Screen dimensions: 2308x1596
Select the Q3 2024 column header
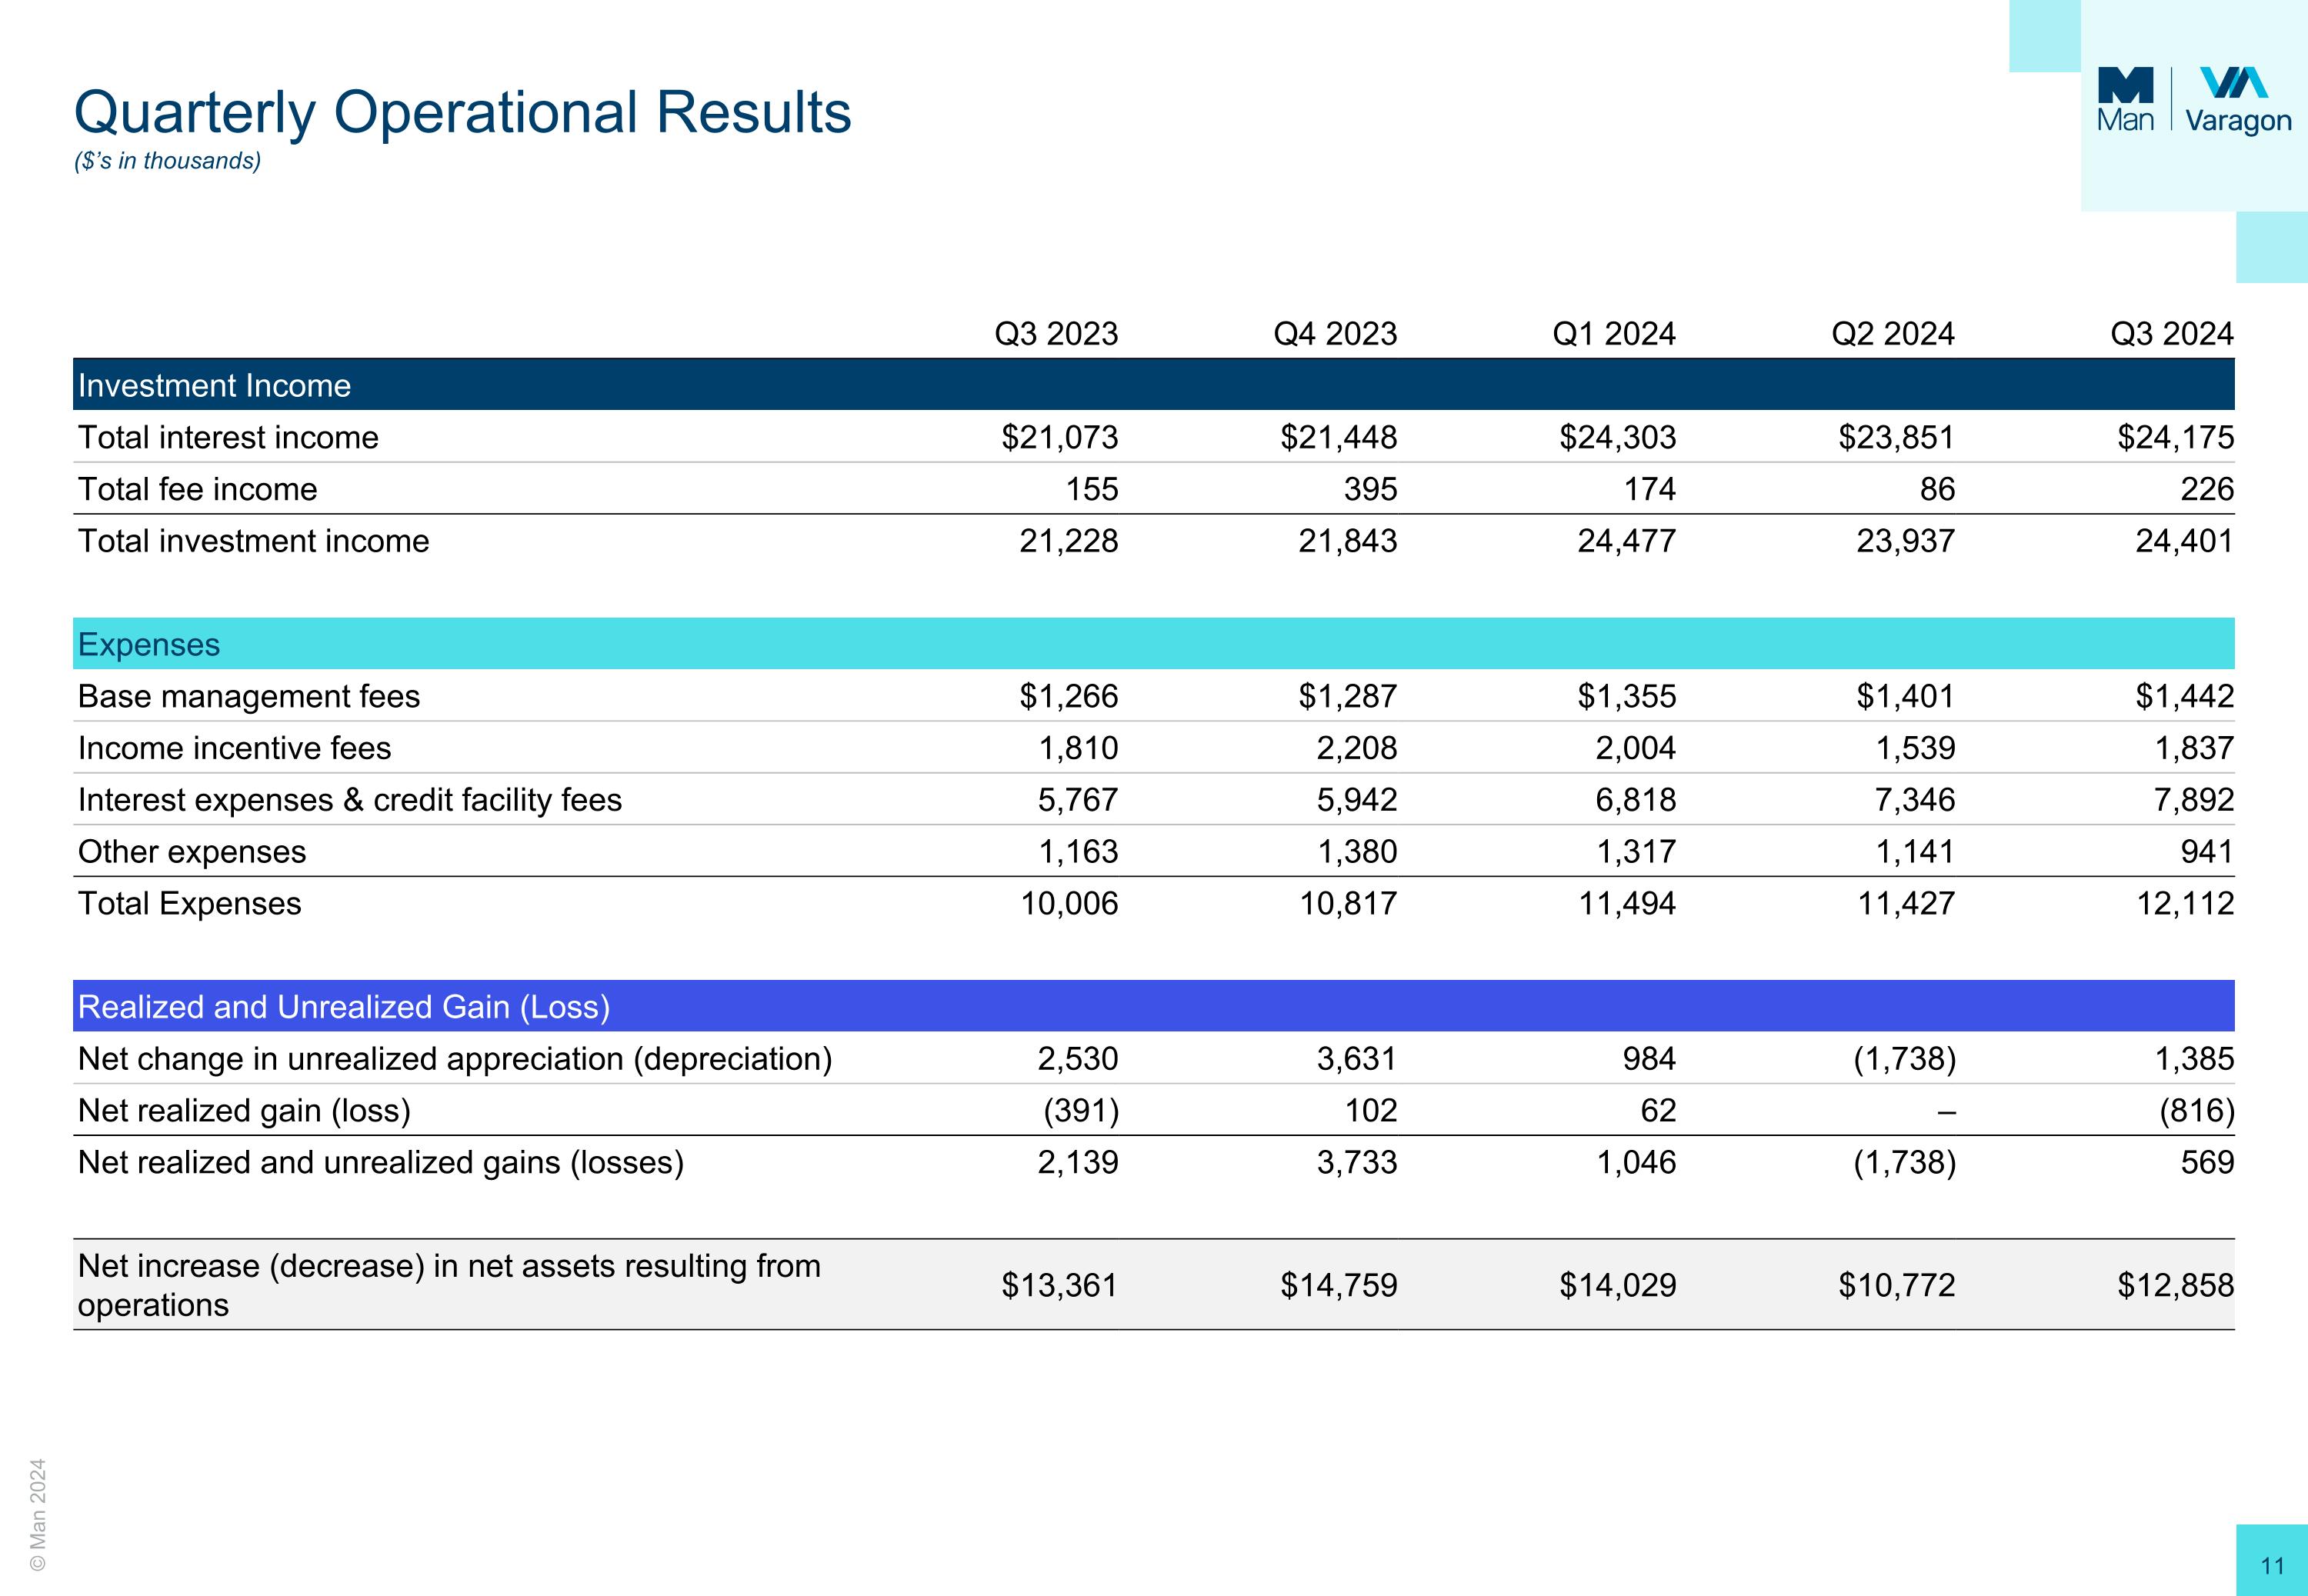2172,333
